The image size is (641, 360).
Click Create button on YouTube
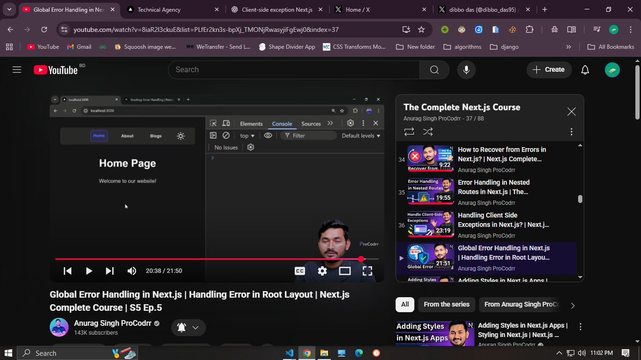[549, 70]
